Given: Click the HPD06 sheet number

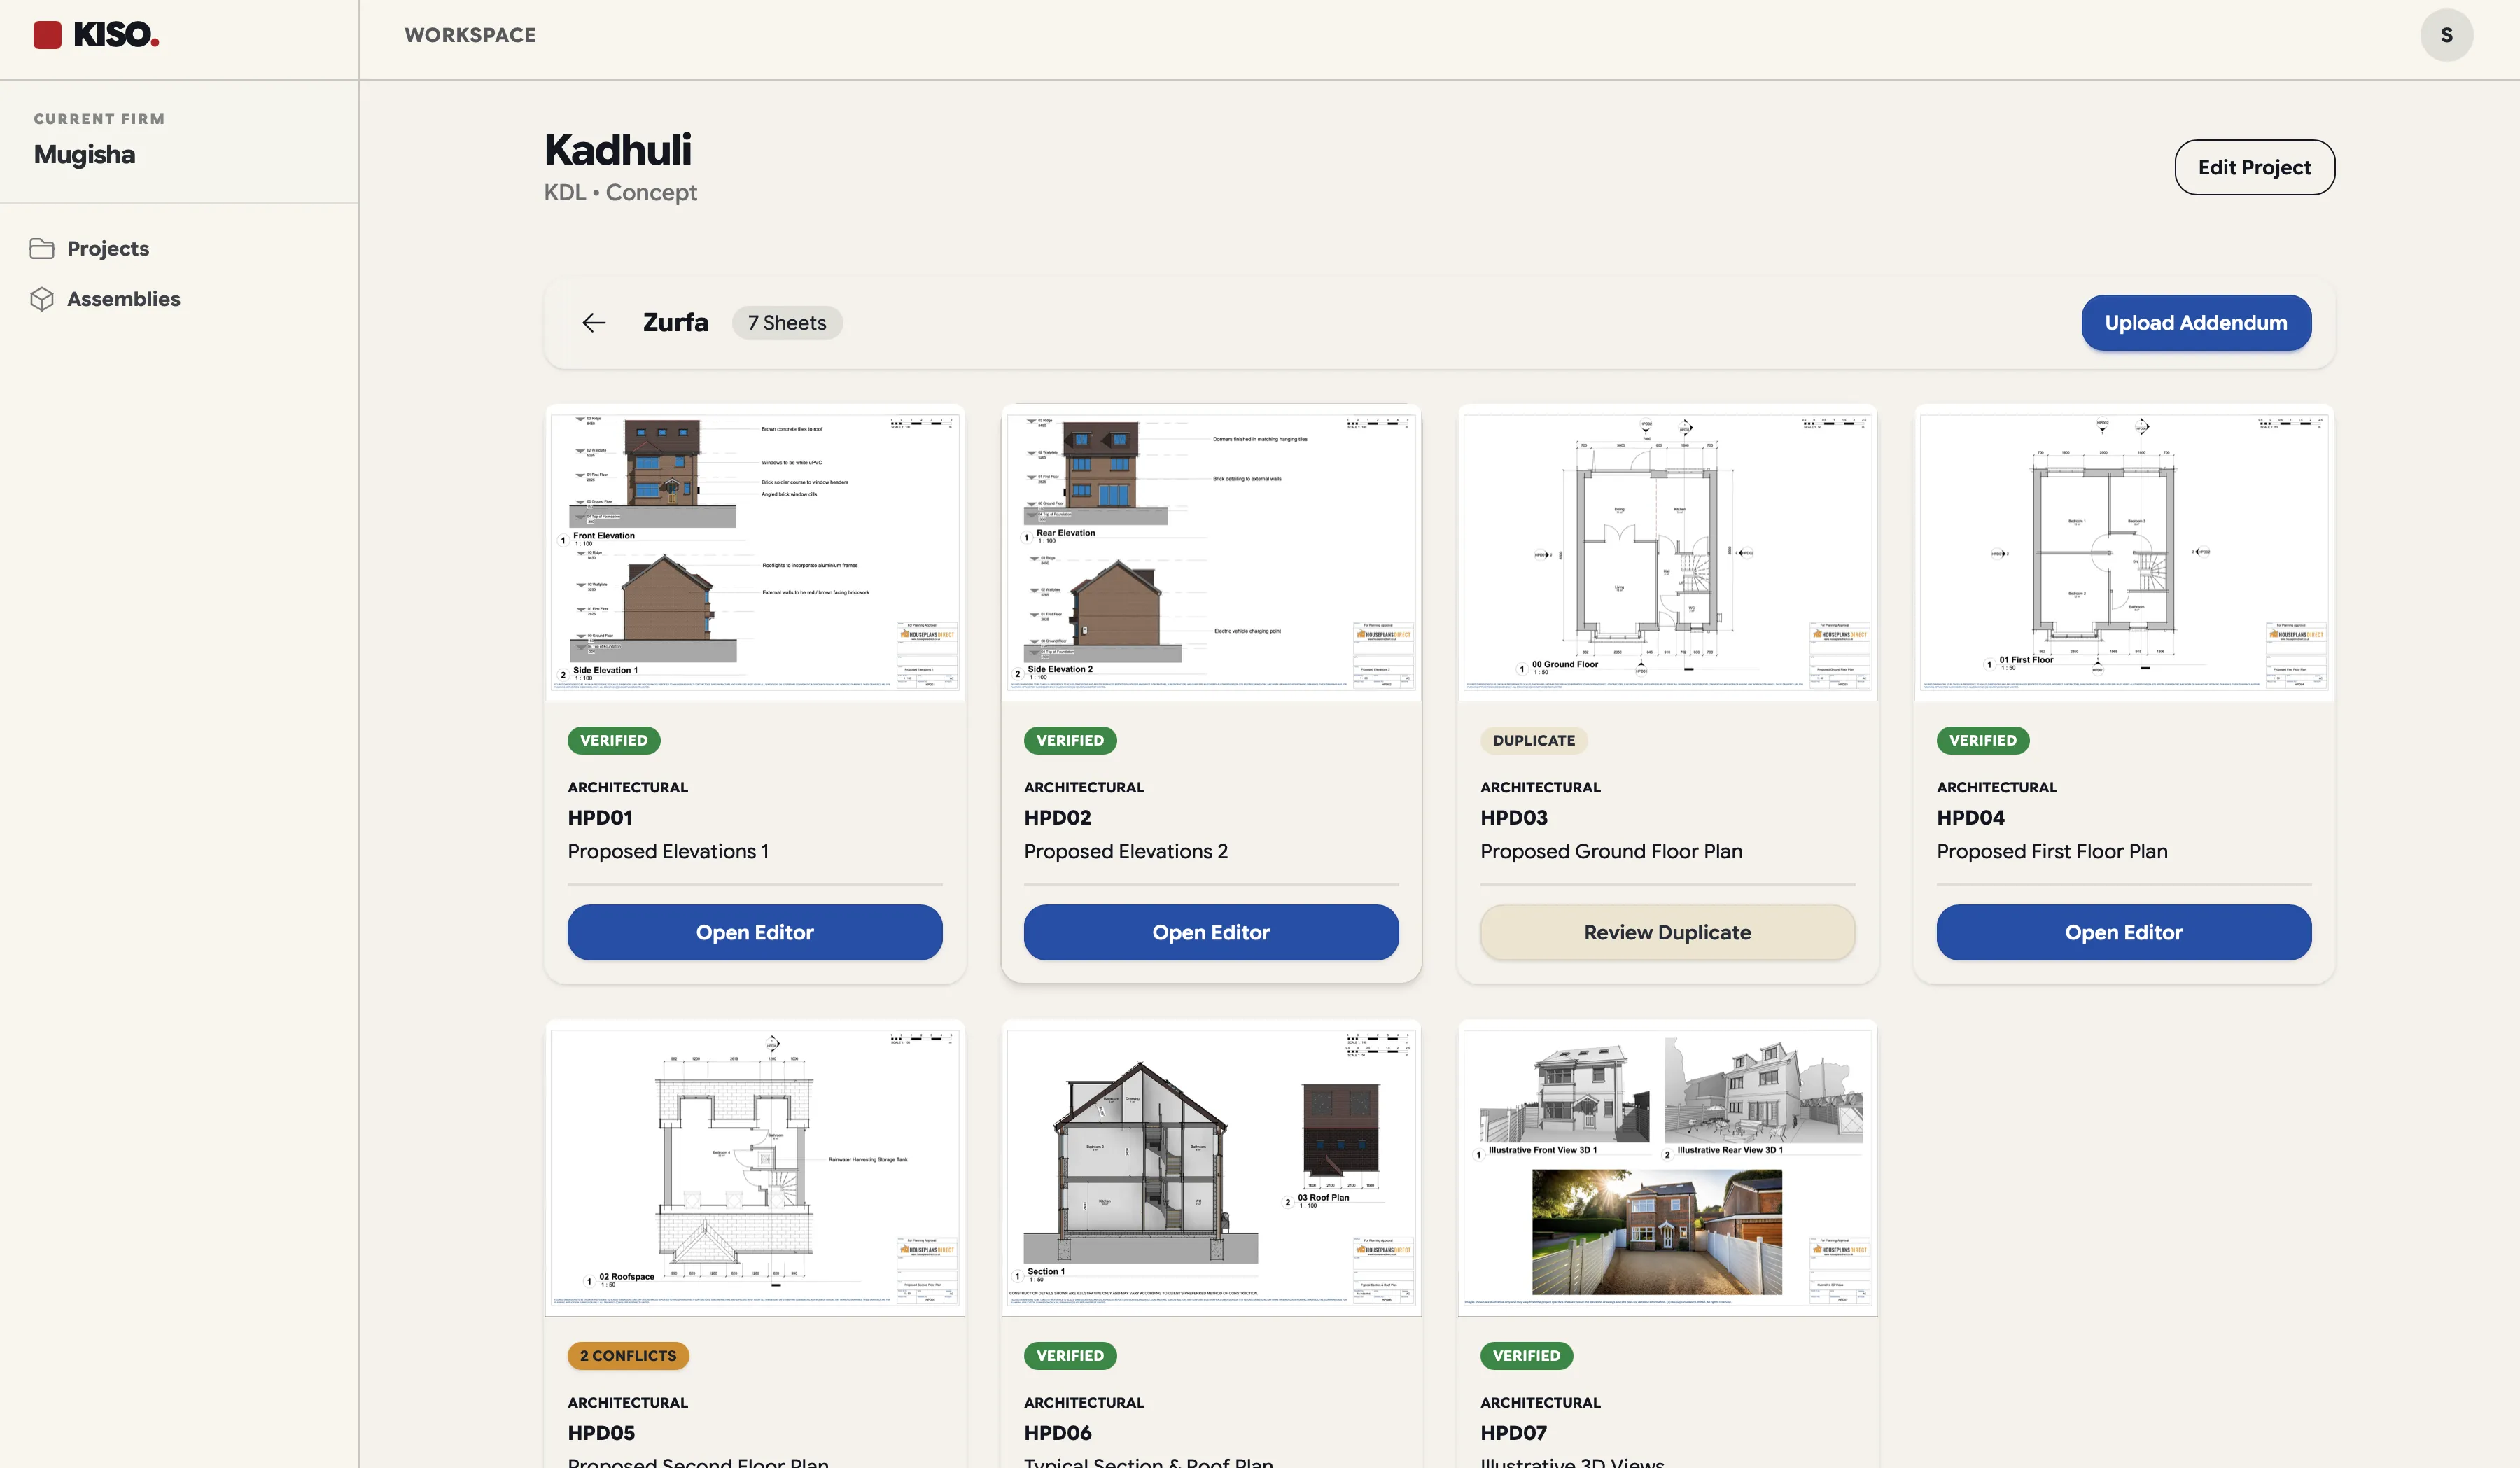Looking at the screenshot, I should pos(1057,1433).
